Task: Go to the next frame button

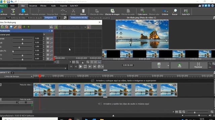Action: 90,67
